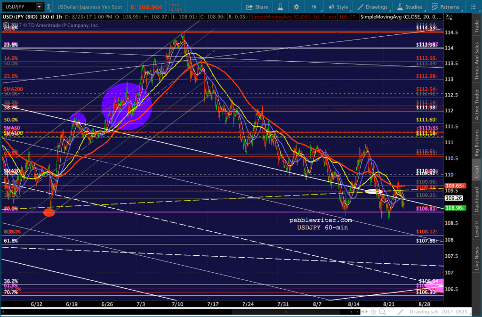Open chart settings gear icon
The height and width of the screenshot is (317, 482).
point(297,7)
